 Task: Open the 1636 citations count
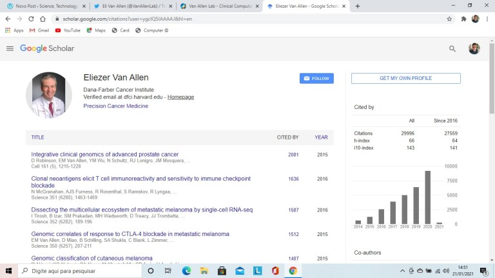(293, 179)
